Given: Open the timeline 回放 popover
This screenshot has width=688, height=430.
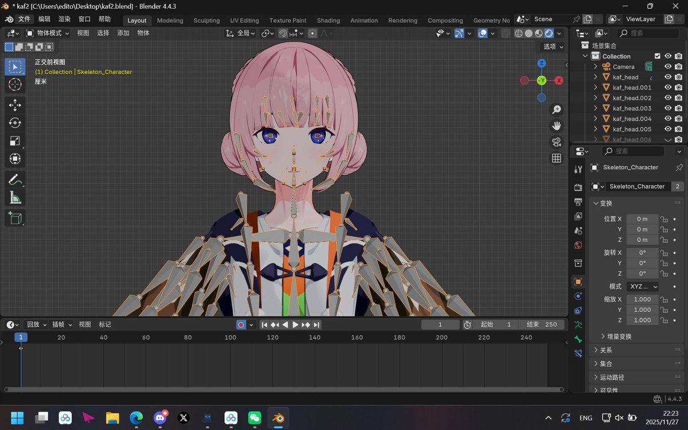Looking at the screenshot, I should click(36, 325).
